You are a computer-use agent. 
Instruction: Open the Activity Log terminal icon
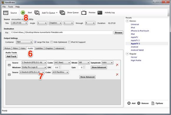tap(100, 13)
